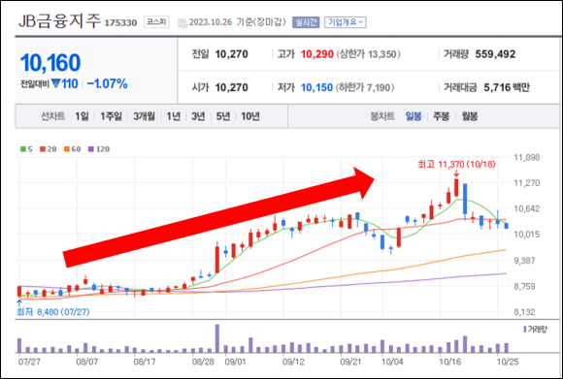Screen dimensions: 563x379
Task: Show the 3년 line chart
Action: point(198,116)
